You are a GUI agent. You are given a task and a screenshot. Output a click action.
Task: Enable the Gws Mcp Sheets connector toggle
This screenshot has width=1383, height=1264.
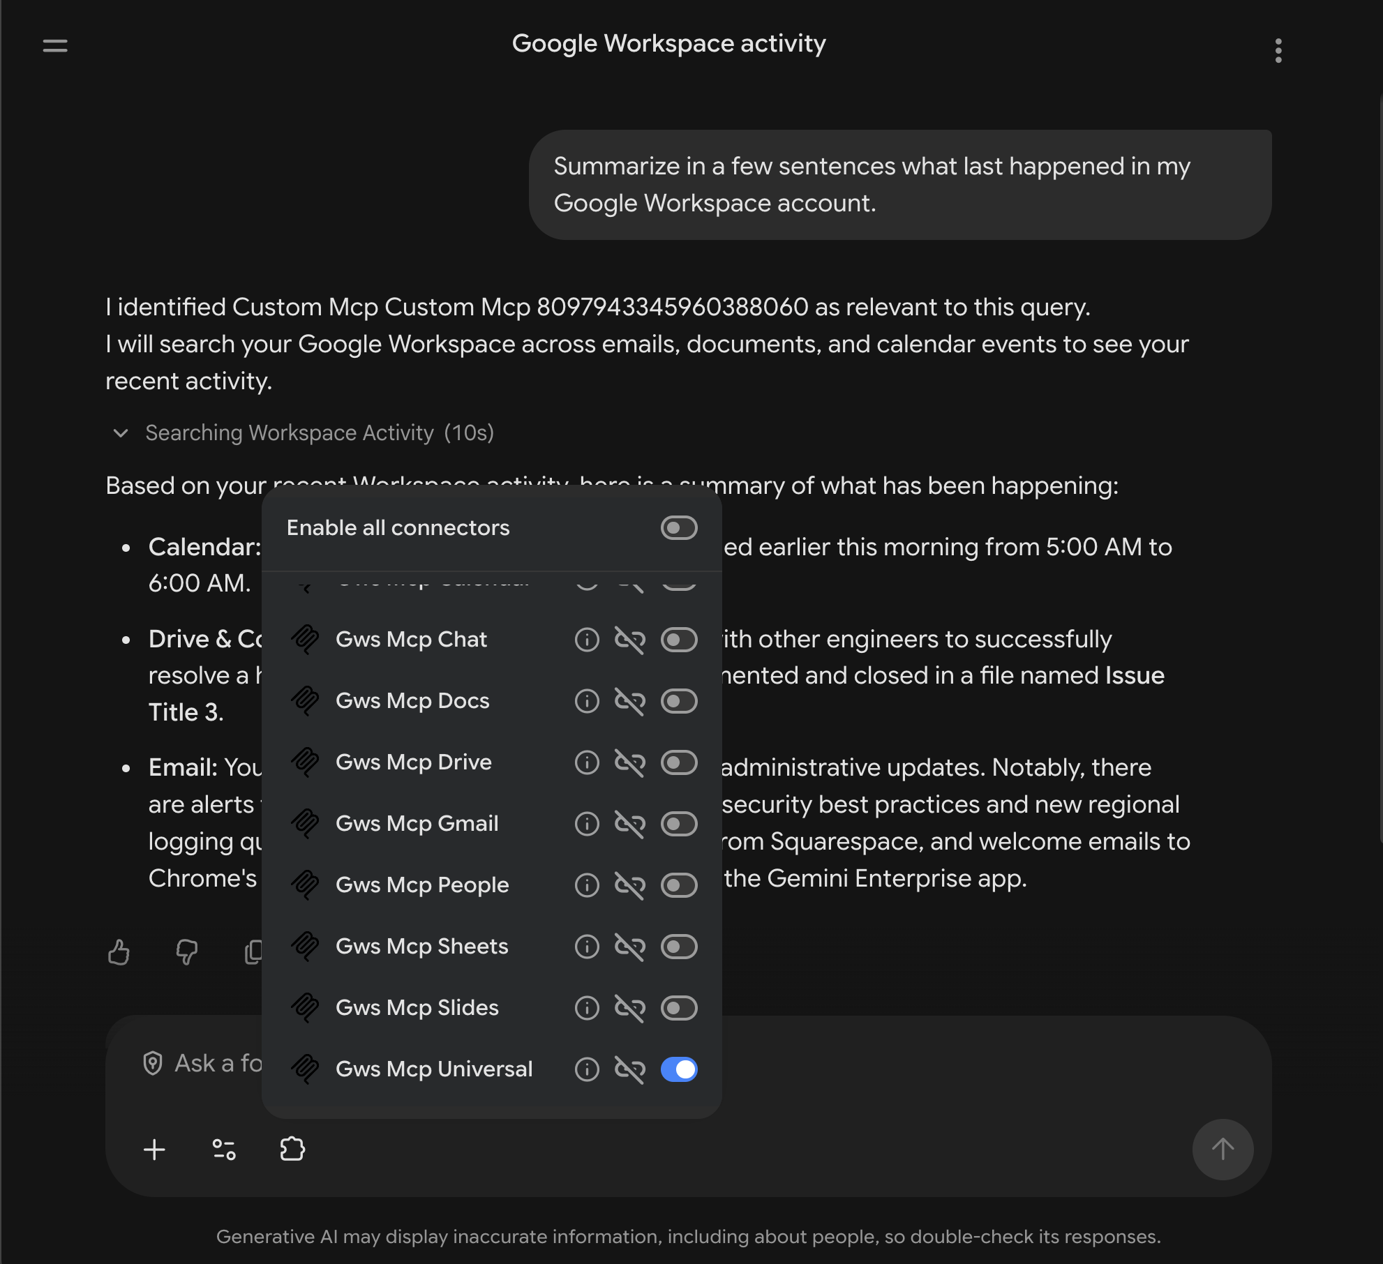[x=679, y=947]
